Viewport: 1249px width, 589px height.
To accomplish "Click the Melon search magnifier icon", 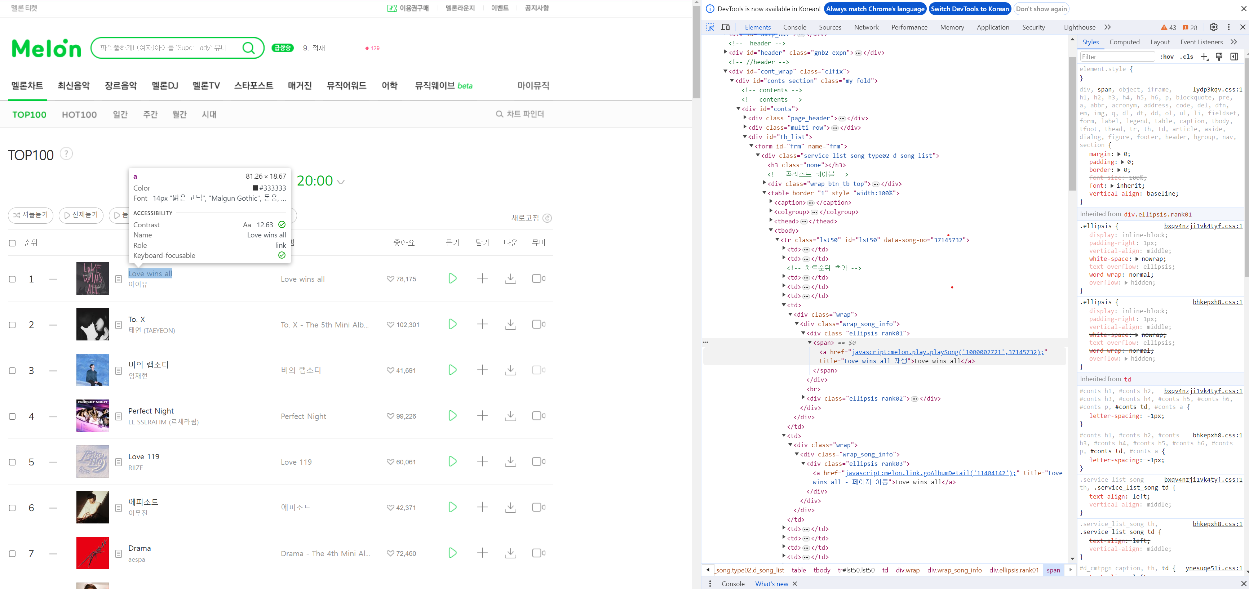I will coord(248,48).
